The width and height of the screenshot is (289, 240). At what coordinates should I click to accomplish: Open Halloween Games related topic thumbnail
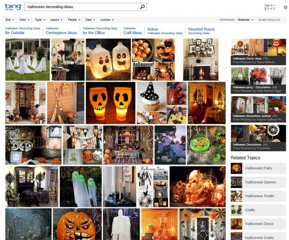click(x=236, y=182)
